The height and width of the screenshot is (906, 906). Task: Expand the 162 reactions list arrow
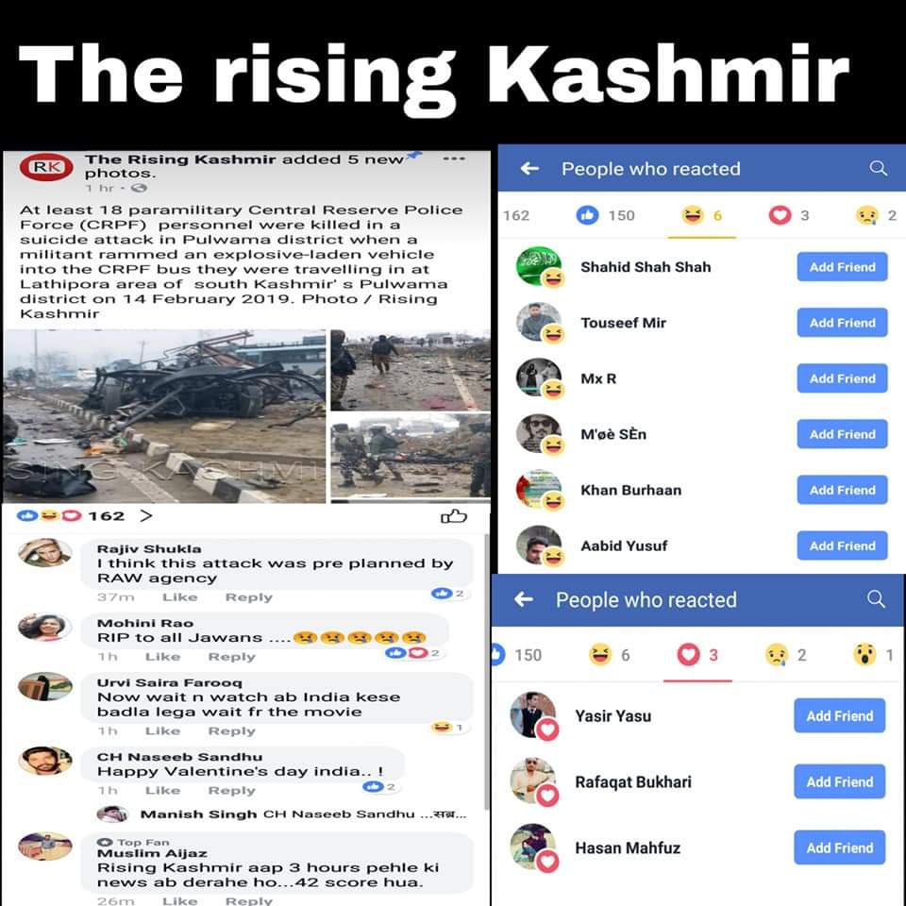click(x=146, y=515)
